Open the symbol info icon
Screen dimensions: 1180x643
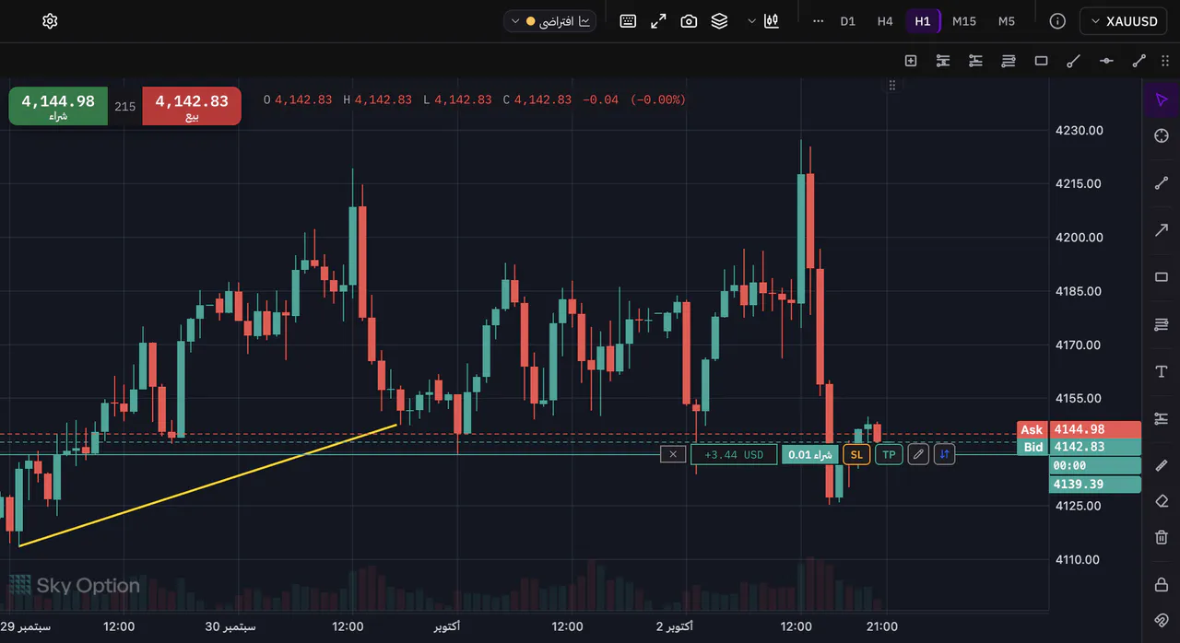point(1057,21)
